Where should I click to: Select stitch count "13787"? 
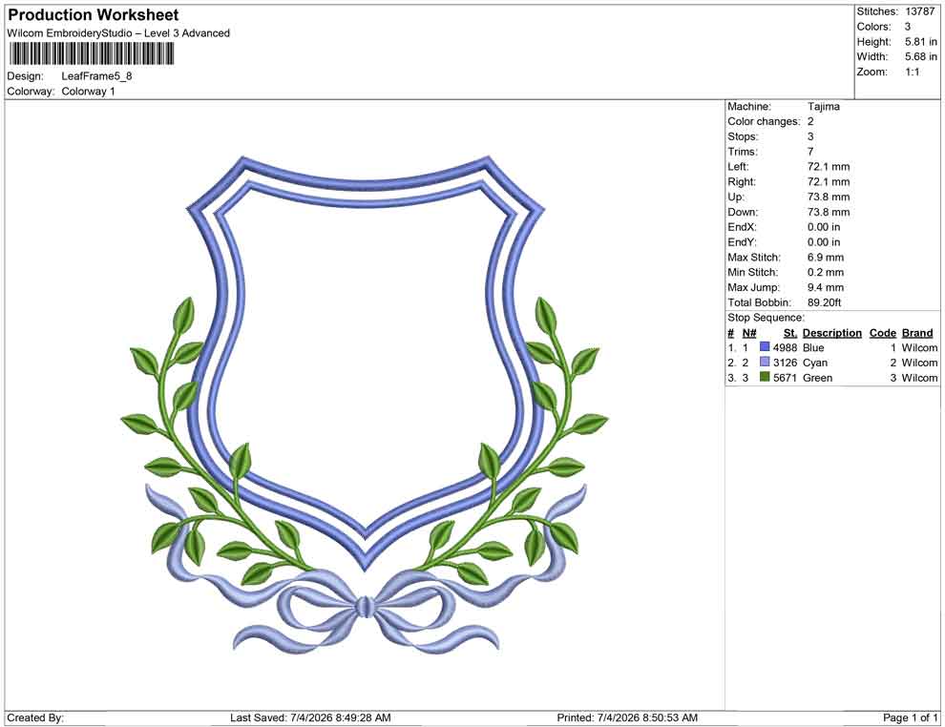click(x=919, y=11)
